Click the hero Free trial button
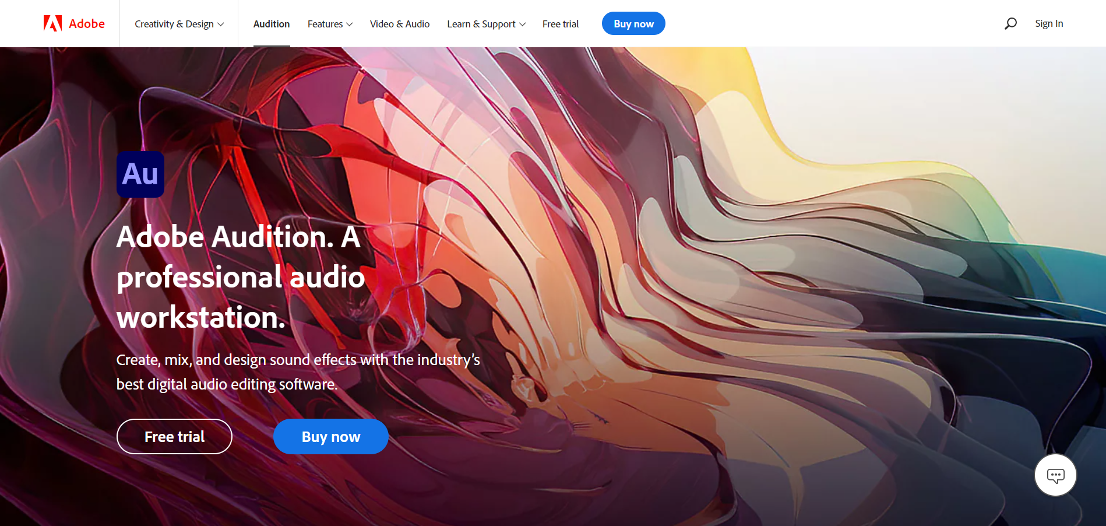Viewport: 1106px width, 526px height. click(x=174, y=436)
